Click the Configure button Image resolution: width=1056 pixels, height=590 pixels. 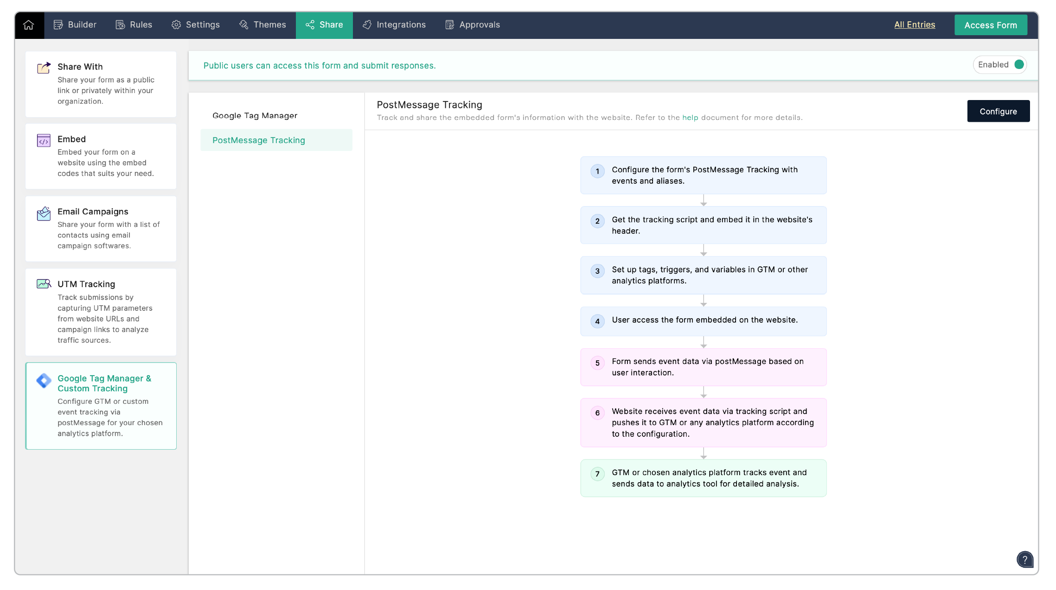tap(998, 111)
